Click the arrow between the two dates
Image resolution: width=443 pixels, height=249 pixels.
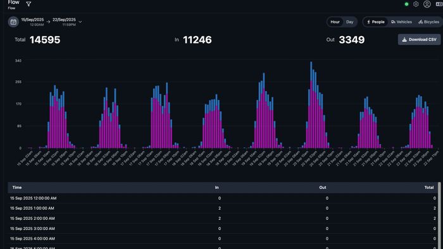point(48,21)
